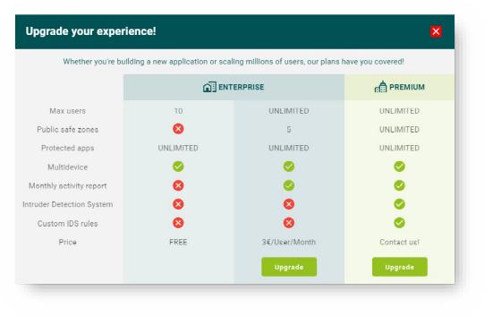493x325 pixels.
Task: Click the Upgrade your experience! title
Action: [91, 31]
